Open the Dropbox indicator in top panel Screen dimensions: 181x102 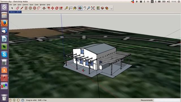tap(141, 2)
